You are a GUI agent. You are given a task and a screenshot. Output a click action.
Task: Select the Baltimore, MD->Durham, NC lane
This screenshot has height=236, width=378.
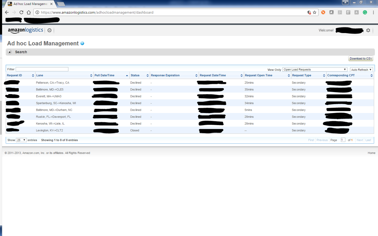[x=54, y=110]
